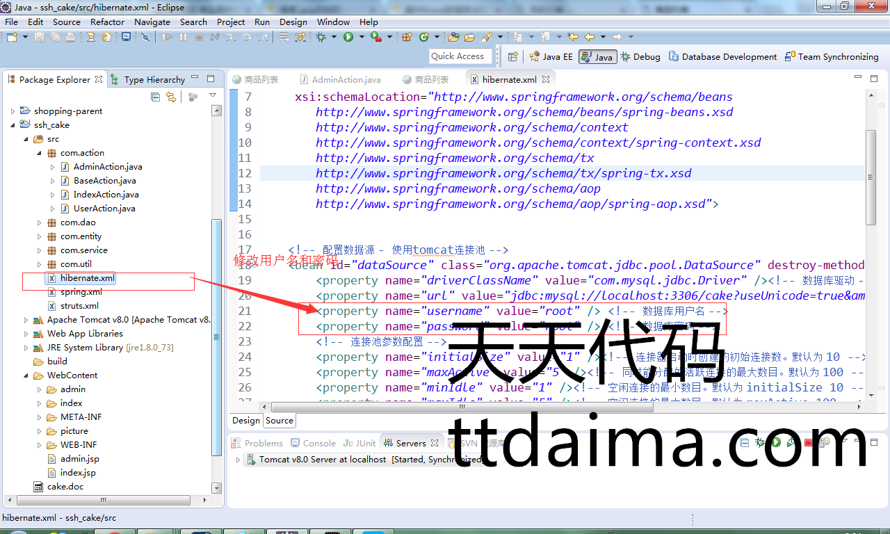Collapse the WebContent folder
Viewport: 890px width, 534px height.
click(26, 375)
